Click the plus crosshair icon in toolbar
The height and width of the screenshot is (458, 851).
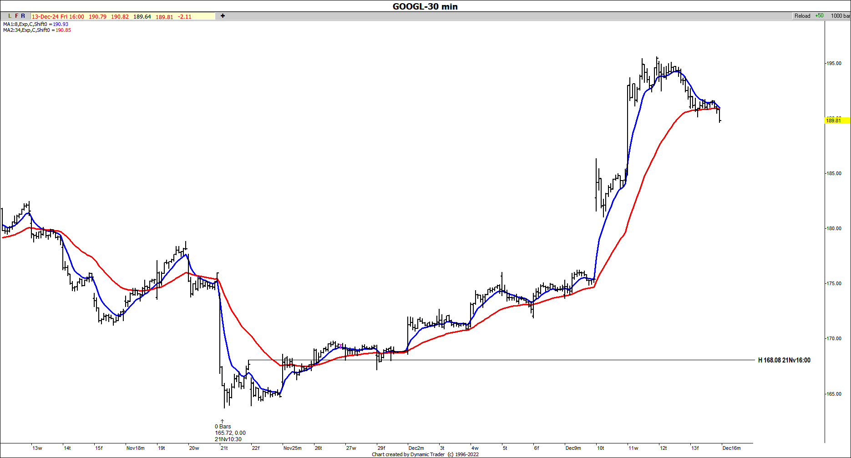click(x=223, y=16)
